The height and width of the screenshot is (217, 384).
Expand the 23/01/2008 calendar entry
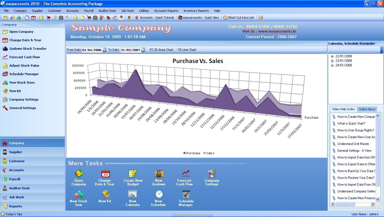point(332,61)
